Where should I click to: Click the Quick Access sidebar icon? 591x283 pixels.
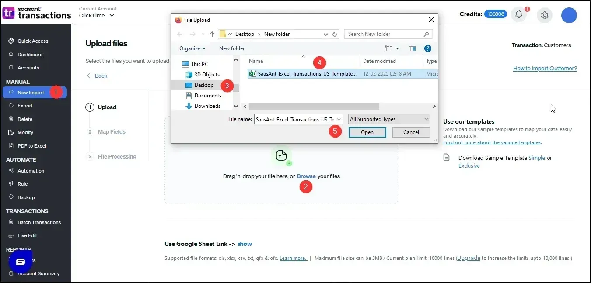[11, 41]
